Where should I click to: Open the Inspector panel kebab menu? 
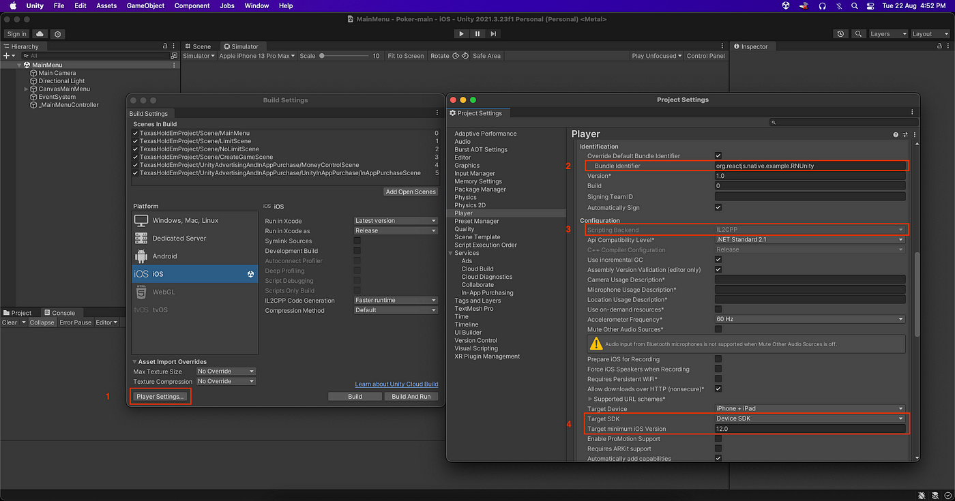(949, 46)
